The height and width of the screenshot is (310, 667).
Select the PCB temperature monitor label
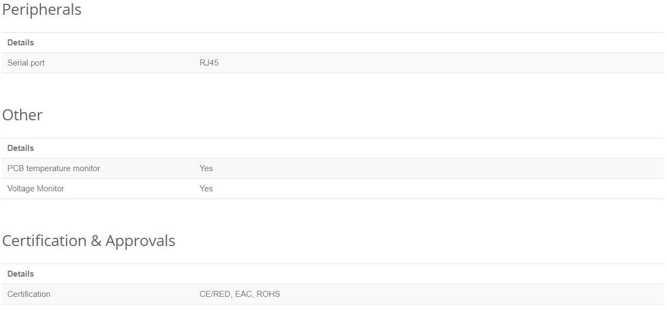point(54,168)
